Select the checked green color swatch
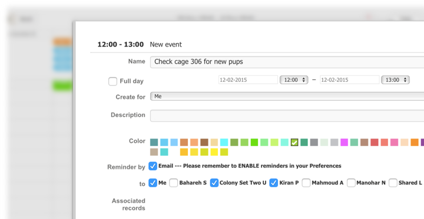424x219 pixels. [x=294, y=142]
